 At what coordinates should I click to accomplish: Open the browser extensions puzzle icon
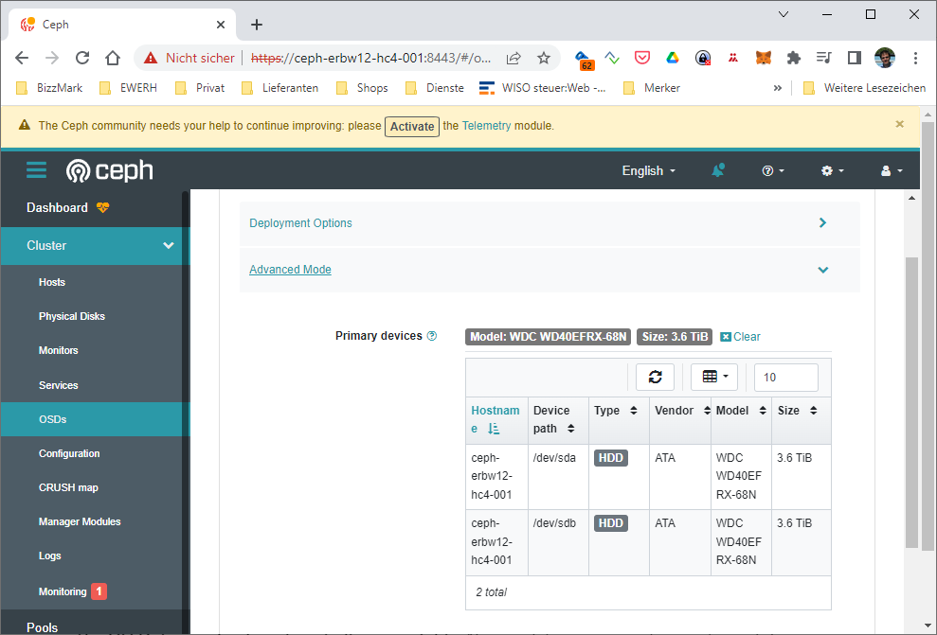pyautogui.click(x=794, y=58)
